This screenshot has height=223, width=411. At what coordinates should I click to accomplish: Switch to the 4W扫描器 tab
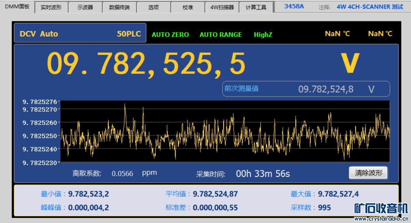point(222,7)
